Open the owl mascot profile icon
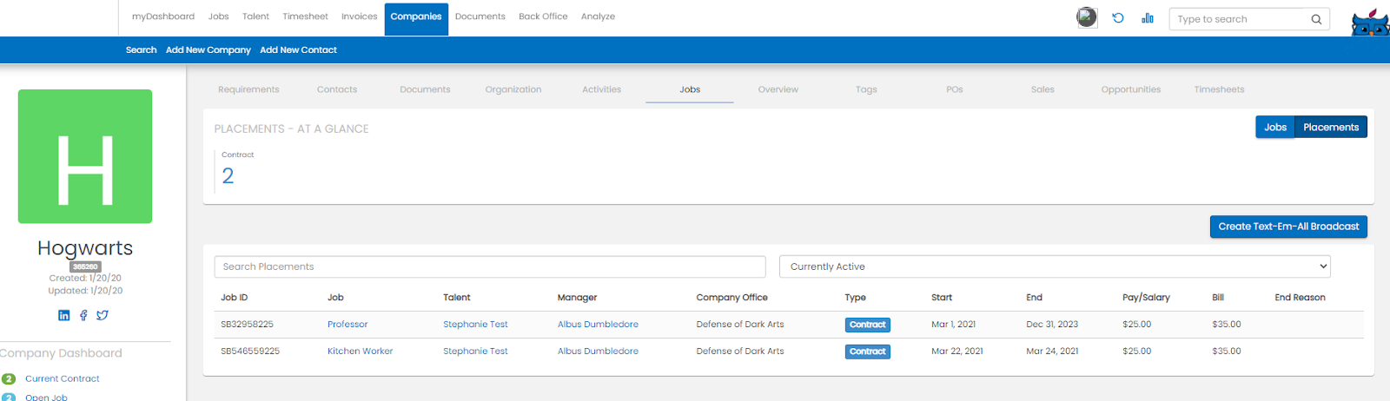Image resolution: width=1390 pixels, height=401 pixels. click(x=1370, y=23)
